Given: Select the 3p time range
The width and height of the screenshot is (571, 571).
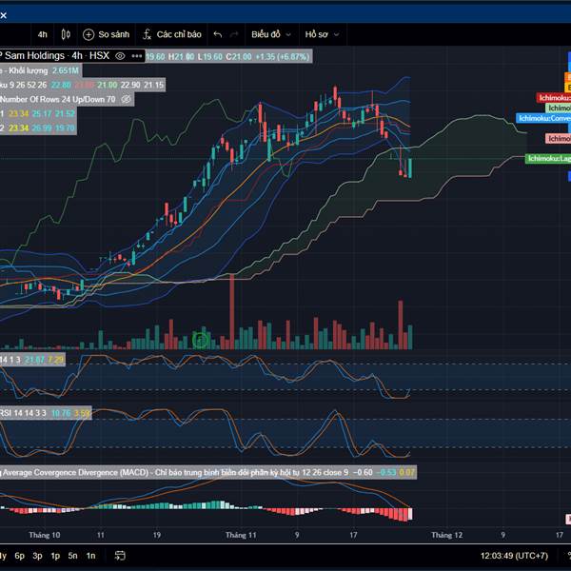Looking at the screenshot, I should [37, 556].
